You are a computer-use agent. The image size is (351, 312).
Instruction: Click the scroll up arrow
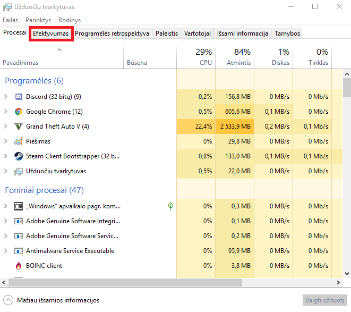click(347, 74)
